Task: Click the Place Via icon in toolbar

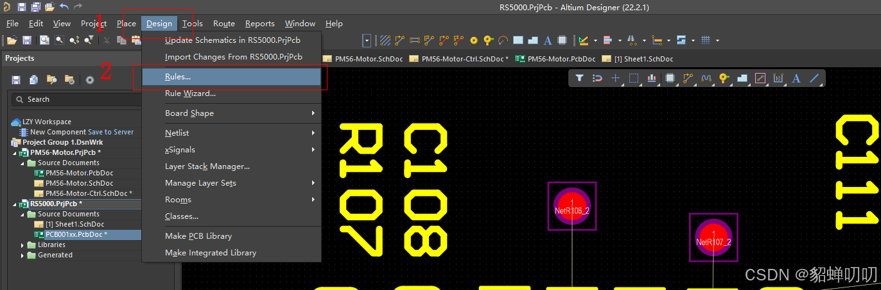Action: (489, 40)
